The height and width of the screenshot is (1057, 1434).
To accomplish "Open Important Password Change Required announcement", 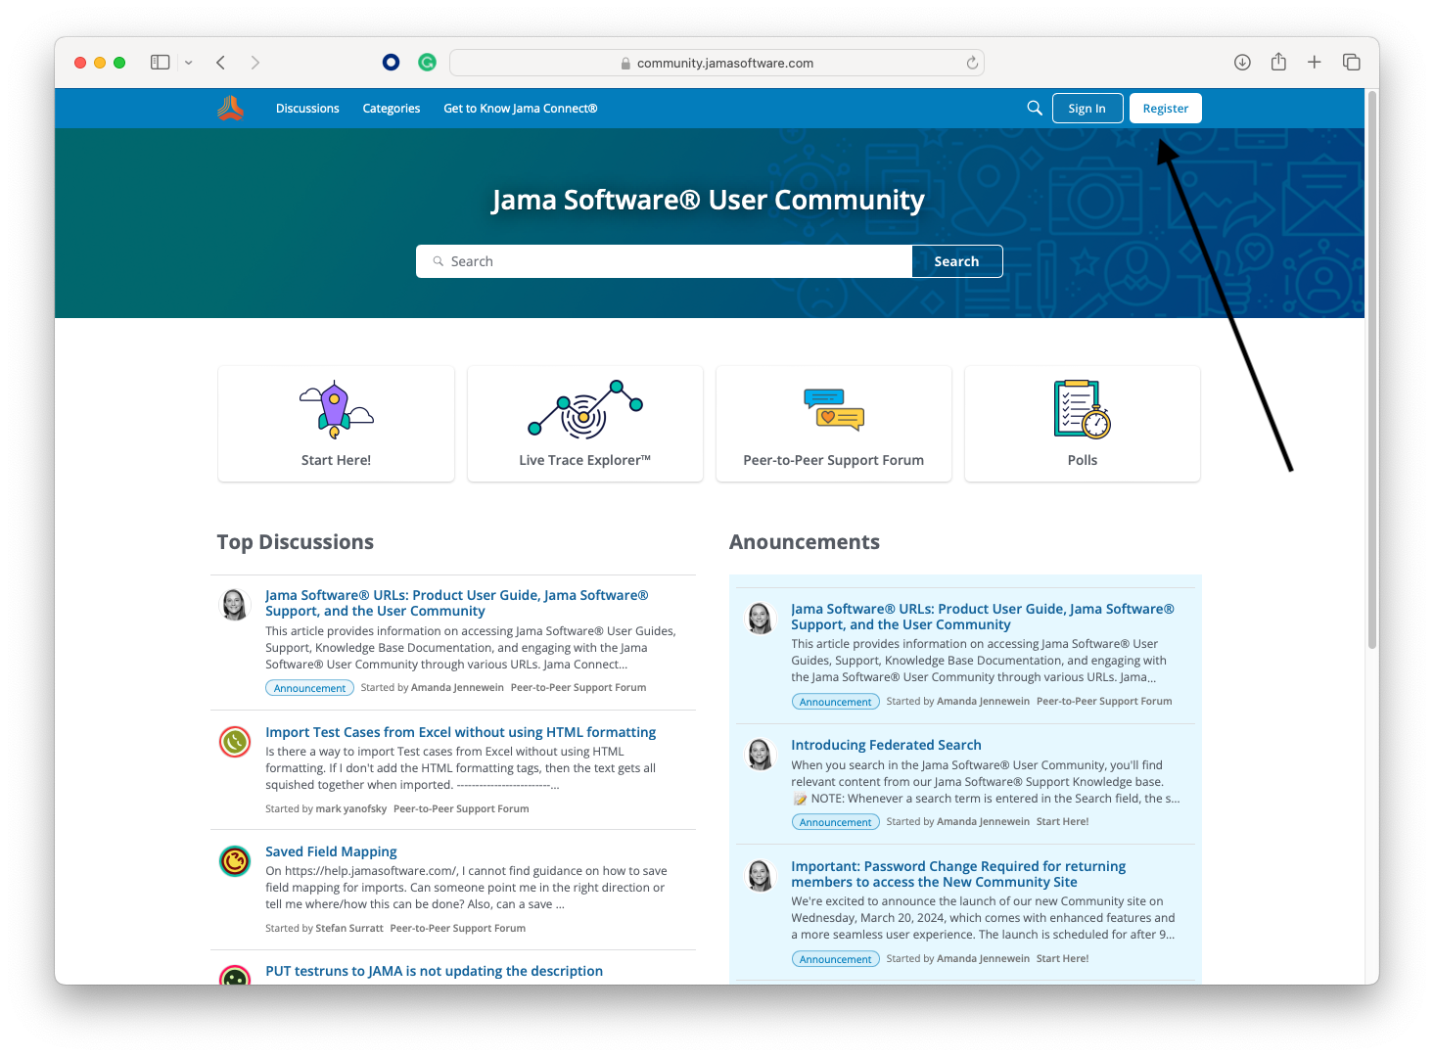I will 958,874.
